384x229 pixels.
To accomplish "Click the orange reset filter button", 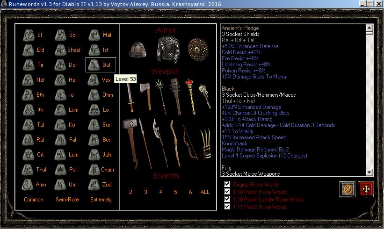I will point(347,189).
